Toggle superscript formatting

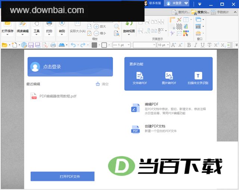(216, 45)
